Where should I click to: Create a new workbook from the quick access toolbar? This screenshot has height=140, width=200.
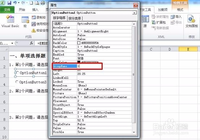pyautogui.click(x=31, y=3)
